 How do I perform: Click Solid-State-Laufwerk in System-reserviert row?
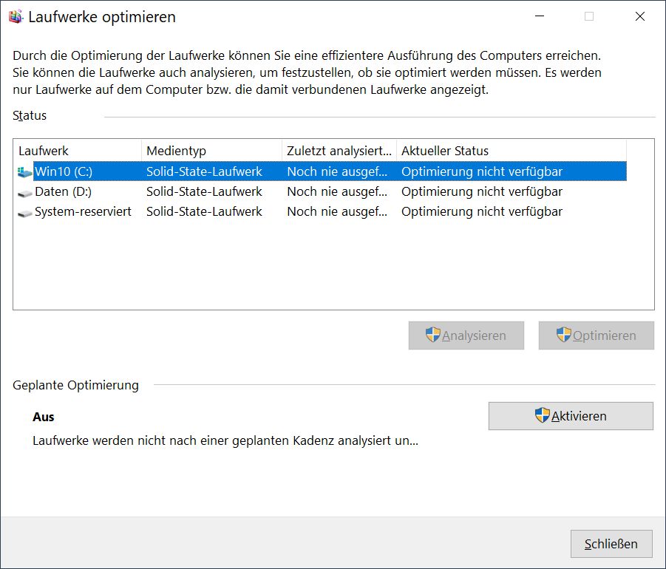pyautogui.click(x=204, y=211)
